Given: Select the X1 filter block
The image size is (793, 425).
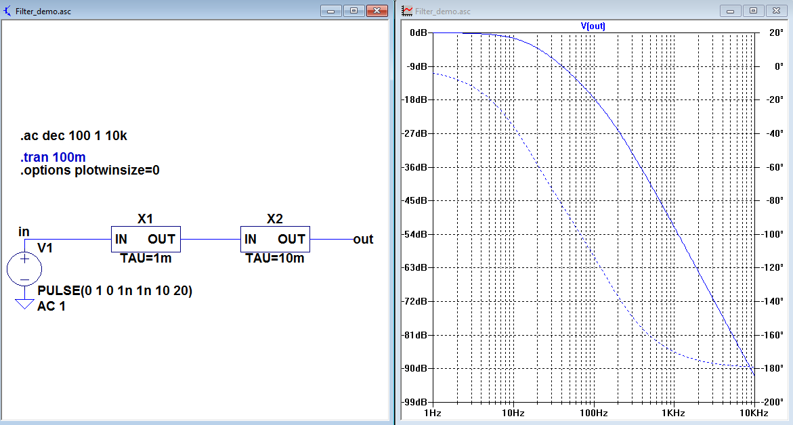Looking at the screenshot, I should (146, 239).
